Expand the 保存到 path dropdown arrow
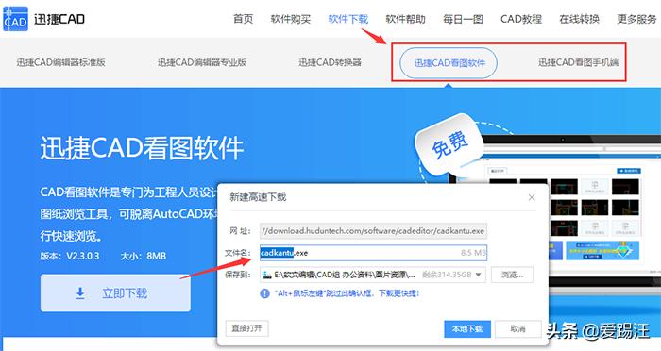Viewport: 661px width, 351px height. pos(479,275)
